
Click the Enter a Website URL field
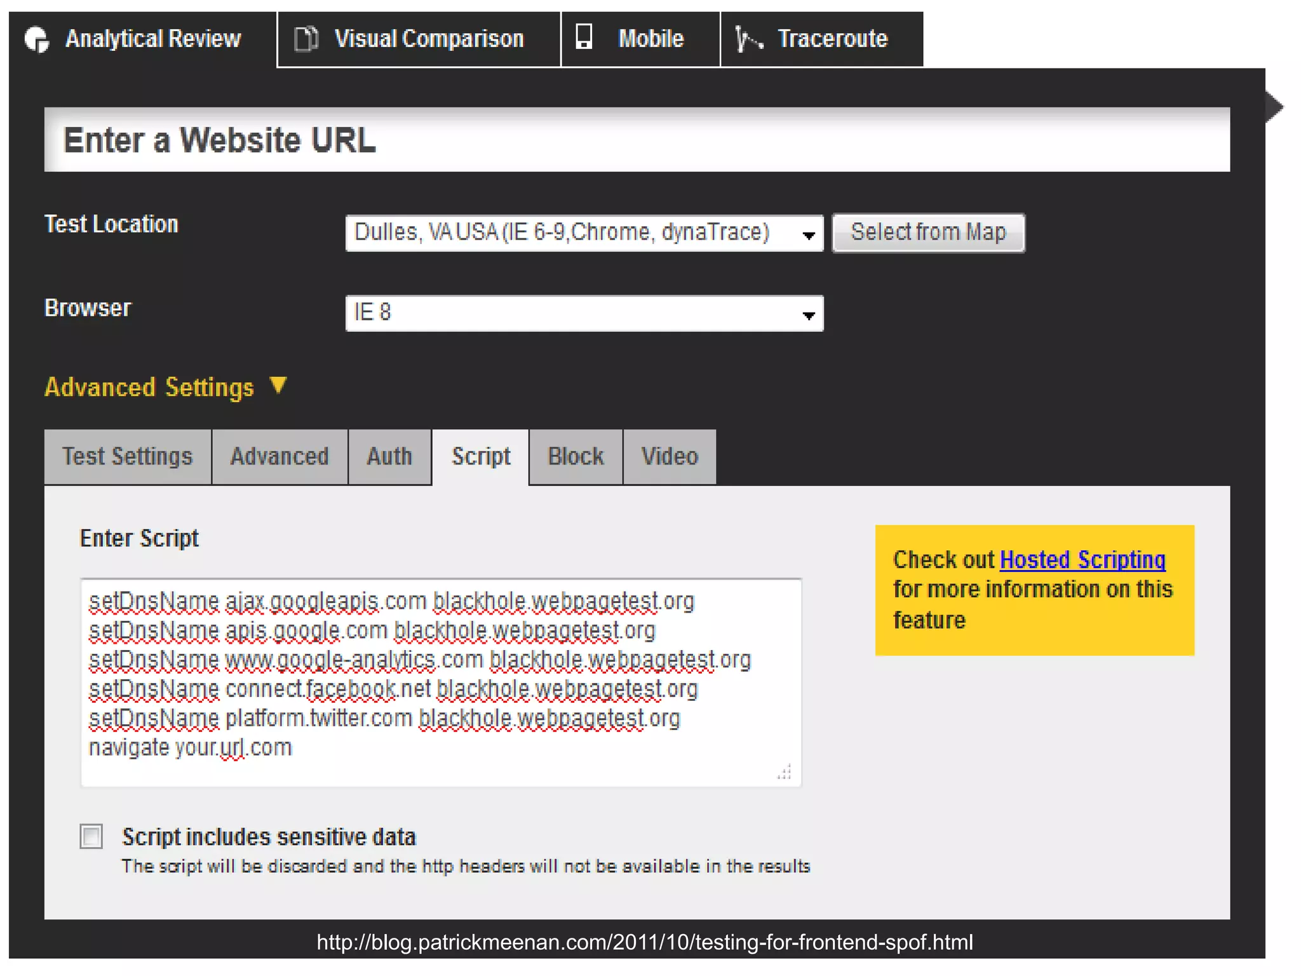pyautogui.click(x=637, y=140)
